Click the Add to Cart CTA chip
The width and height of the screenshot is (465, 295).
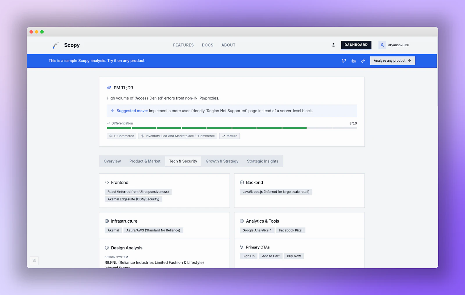point(271,256)
